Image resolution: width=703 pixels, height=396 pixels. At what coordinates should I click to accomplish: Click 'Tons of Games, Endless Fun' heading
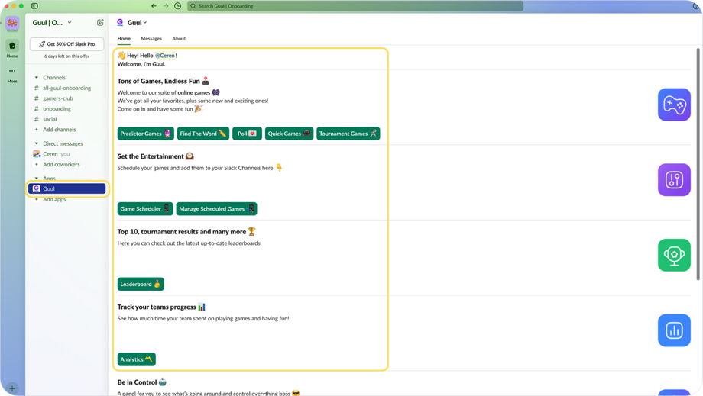159,81
